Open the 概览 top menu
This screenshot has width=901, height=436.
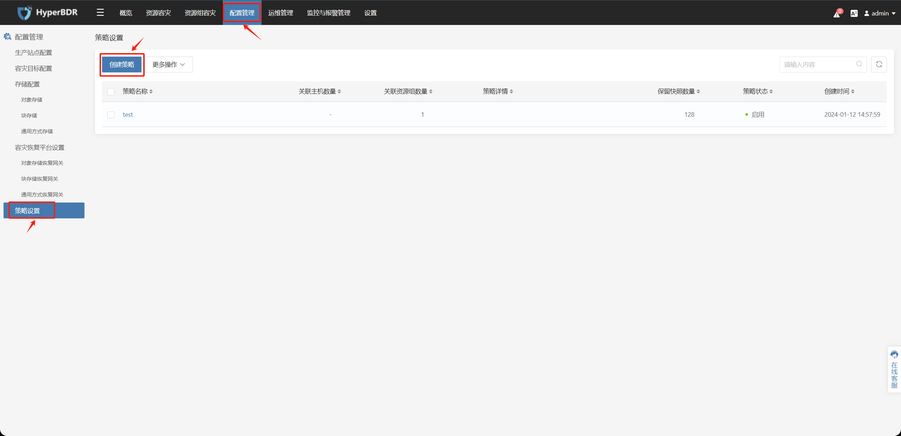(x=126, y=13)
